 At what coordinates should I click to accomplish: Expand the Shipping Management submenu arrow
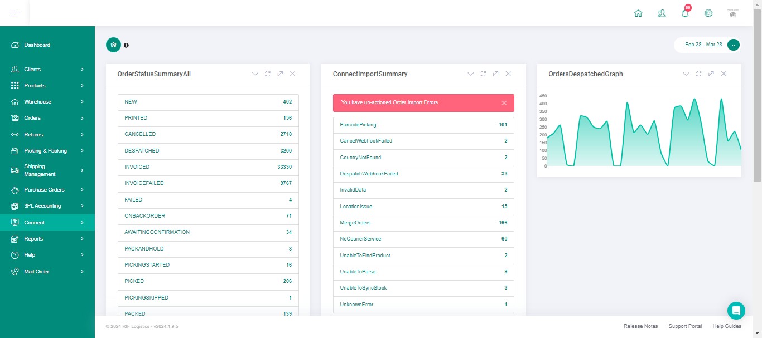pyautogui.click(x=82, y=170)
